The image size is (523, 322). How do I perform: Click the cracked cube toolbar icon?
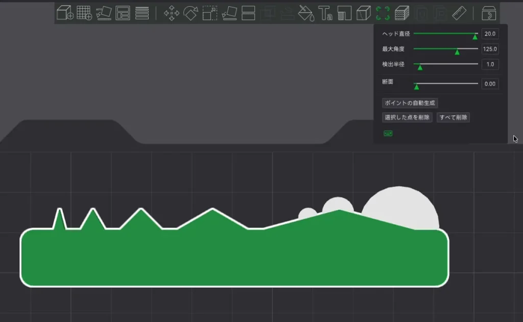click(x=363, y=13)
